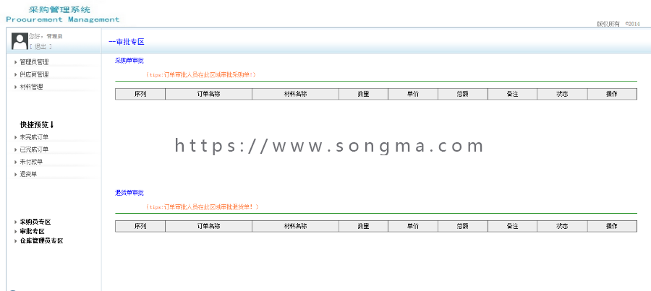The image size is (651, 291).
Task: Click 材料名称 header in 退货单审批 table
Action: 295,226
